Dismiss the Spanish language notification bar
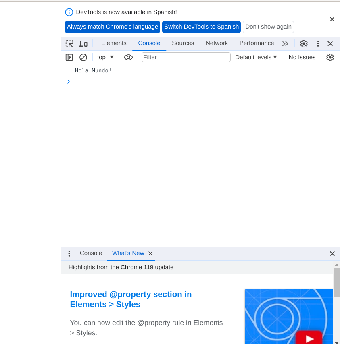Image resolution: width=340 pixels, height=344 pixels. point(332,19)
